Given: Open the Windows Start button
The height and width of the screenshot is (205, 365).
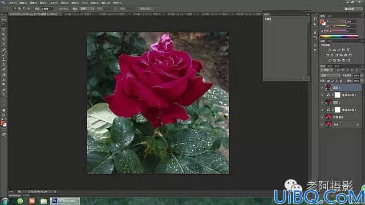Looking at the screenshot, I should click(x=5, y=201).
